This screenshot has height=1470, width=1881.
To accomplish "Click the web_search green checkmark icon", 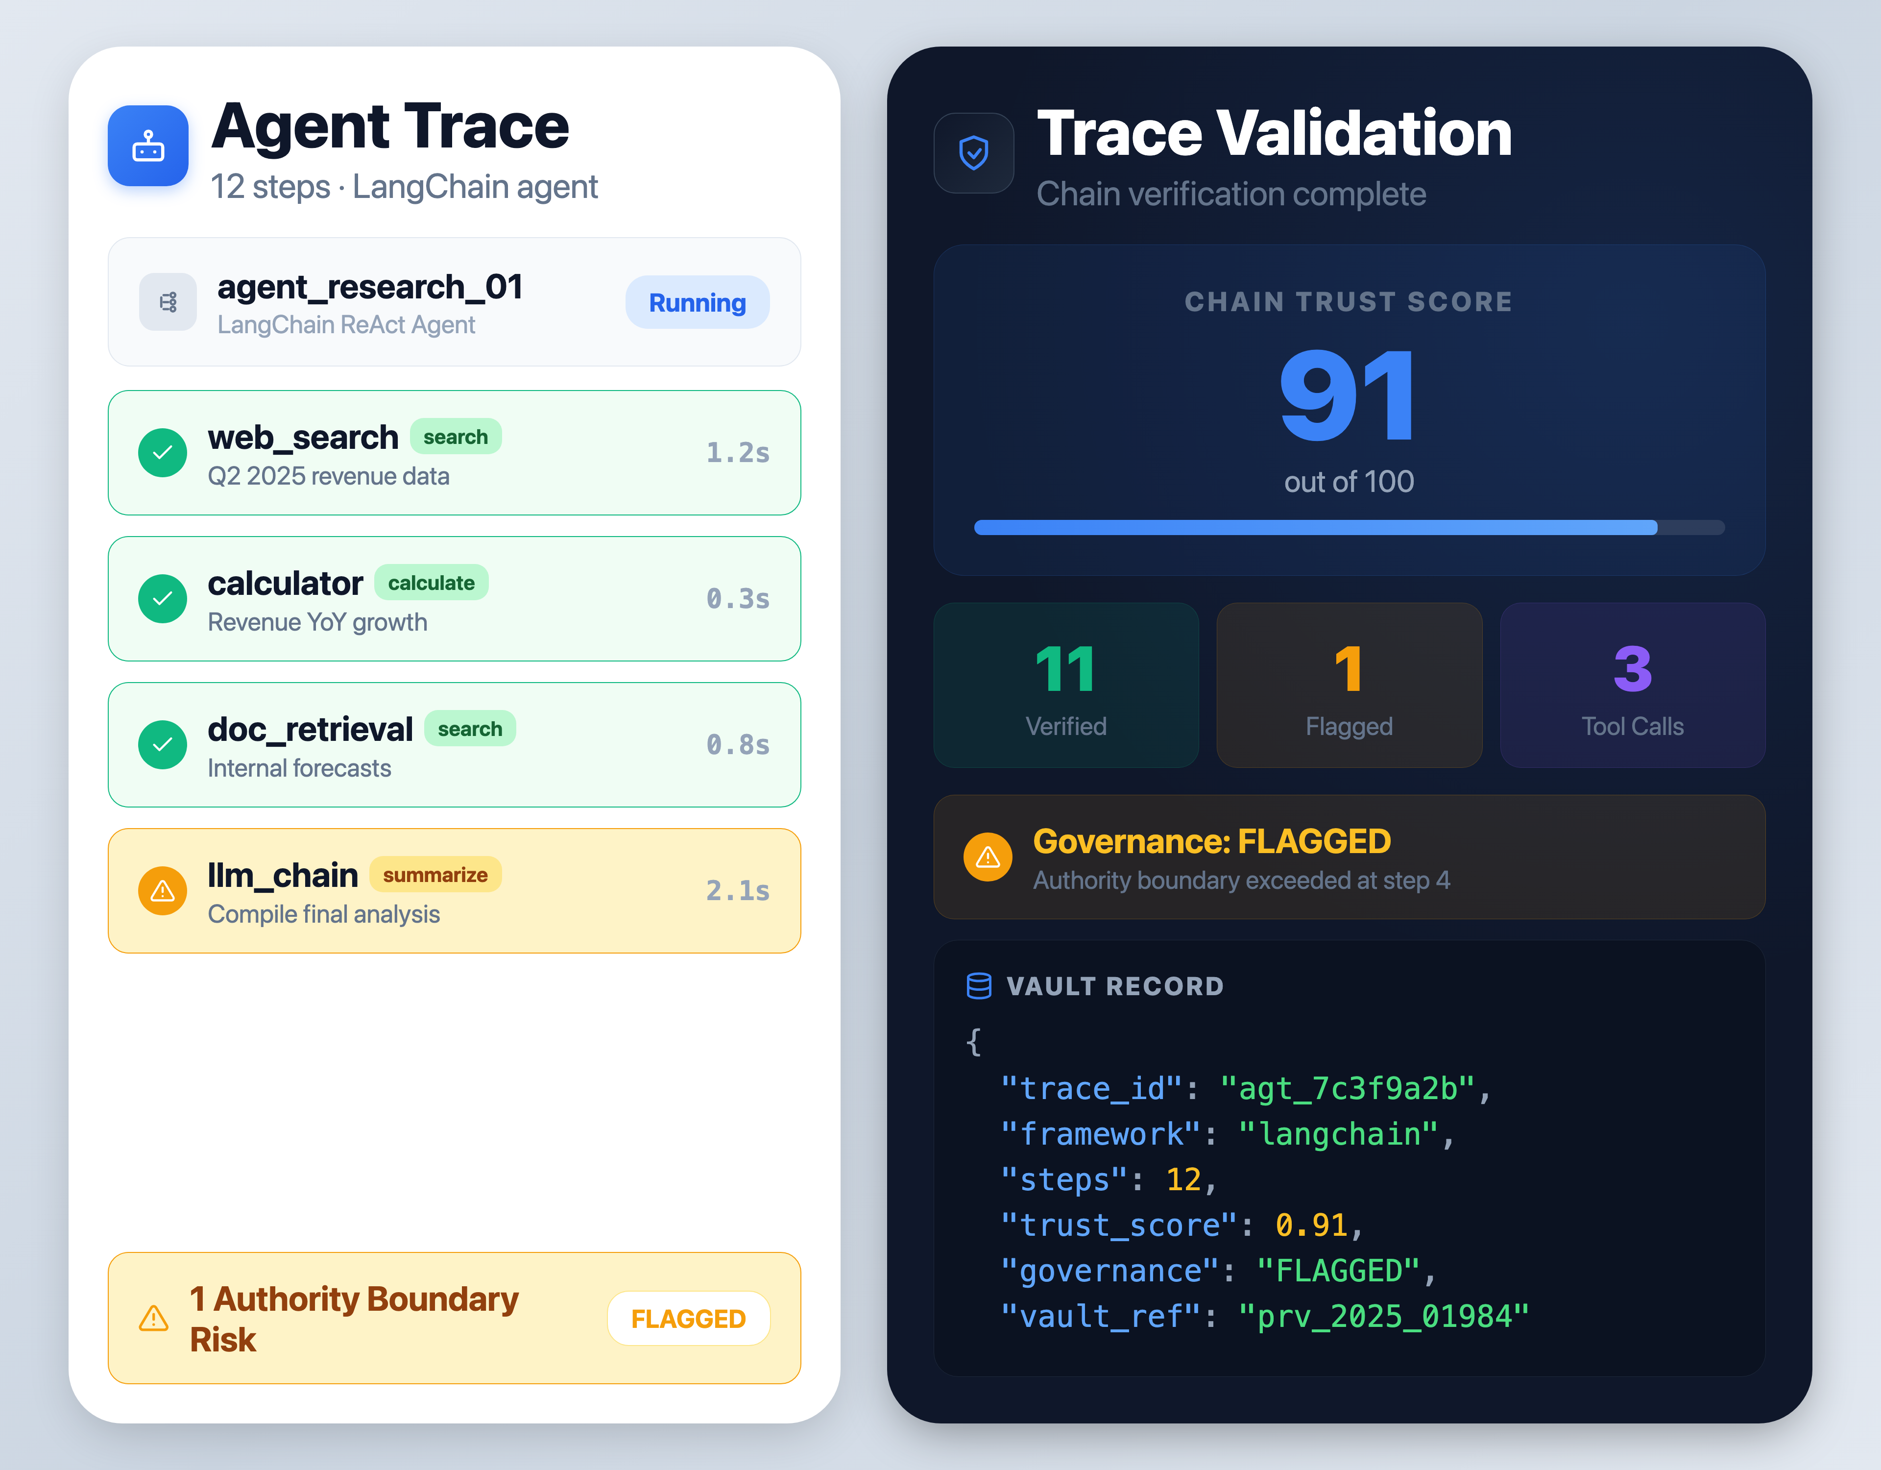I will coord(163,452).
